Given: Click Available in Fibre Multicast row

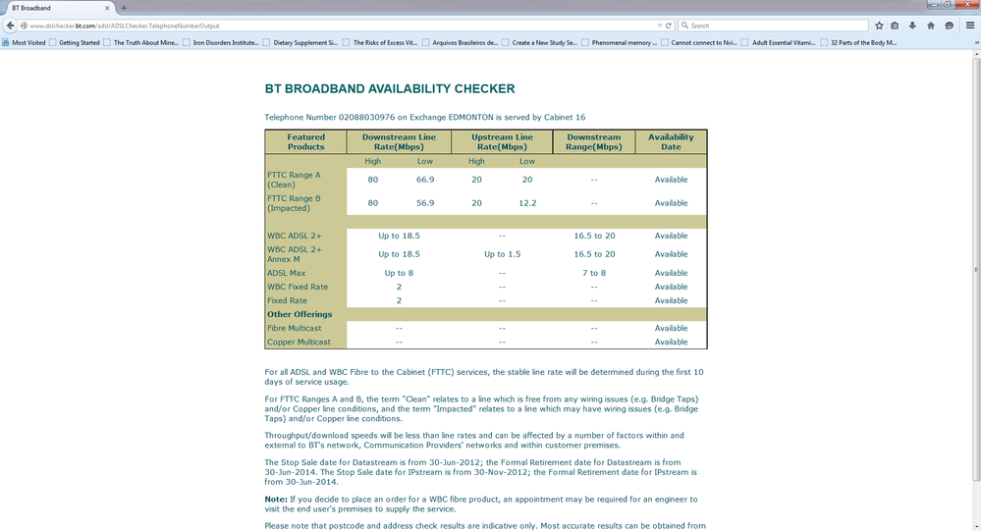Looking at the screenshot, I should point(671,328).
